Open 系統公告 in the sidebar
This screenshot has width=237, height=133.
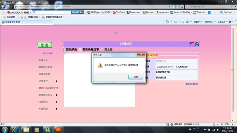click(43, 60)
